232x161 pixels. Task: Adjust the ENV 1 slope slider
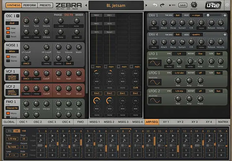click(x=213, y=15)
